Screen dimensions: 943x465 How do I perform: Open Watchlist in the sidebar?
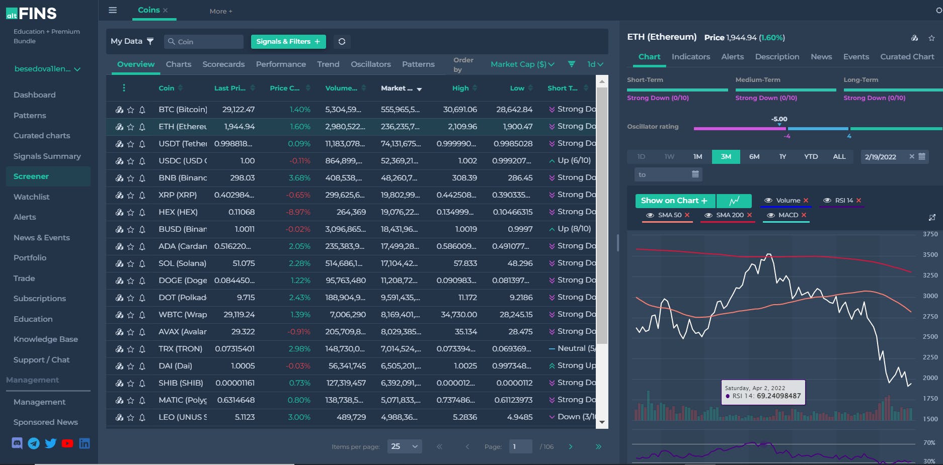pyautogui.click(x=32, y=197)
